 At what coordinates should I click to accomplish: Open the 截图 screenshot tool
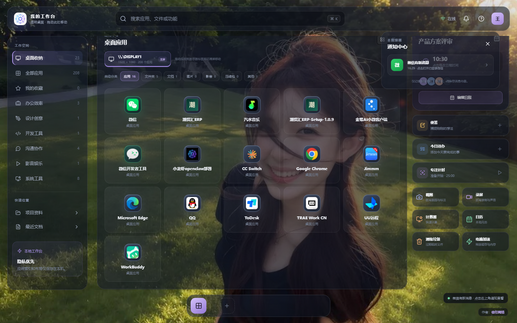[x=436, y=197]
